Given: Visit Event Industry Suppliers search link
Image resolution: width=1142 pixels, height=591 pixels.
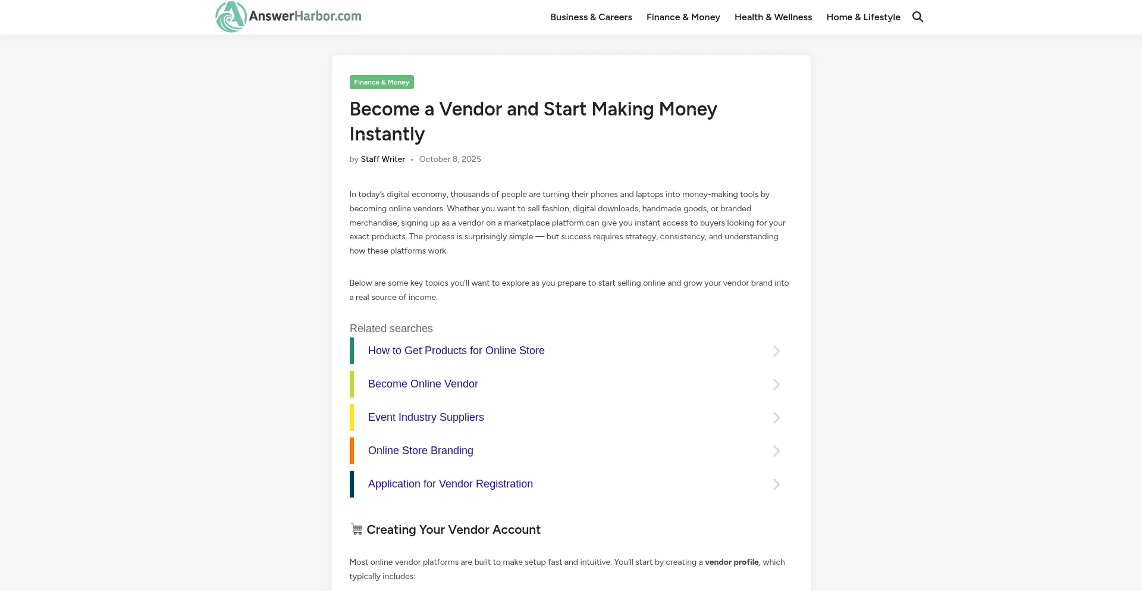Looking at the screenshot, I should pos(426,417).
